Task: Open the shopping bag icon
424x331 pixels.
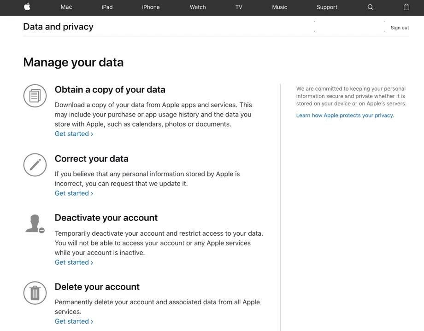Action: click(x=406, y=7)
